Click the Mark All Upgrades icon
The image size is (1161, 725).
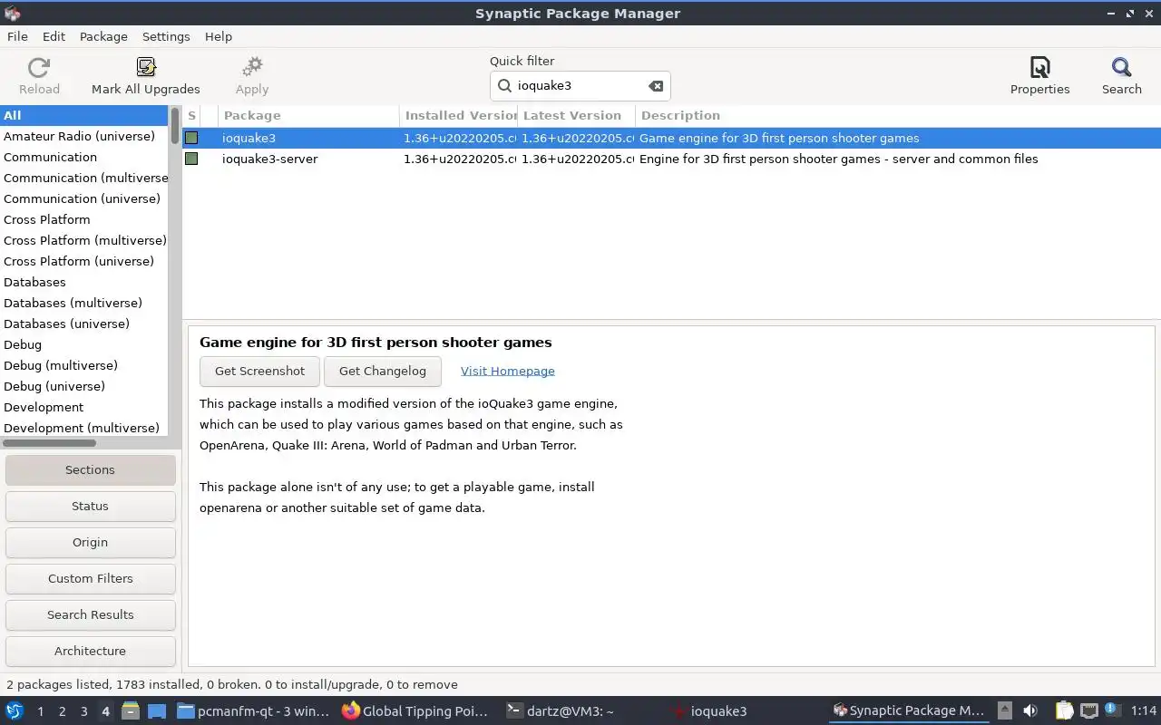point(146,68)
